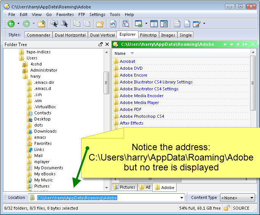Select the Adobe Media Encoder folder
The image size is (260, 215).
(x=142, y=96)
